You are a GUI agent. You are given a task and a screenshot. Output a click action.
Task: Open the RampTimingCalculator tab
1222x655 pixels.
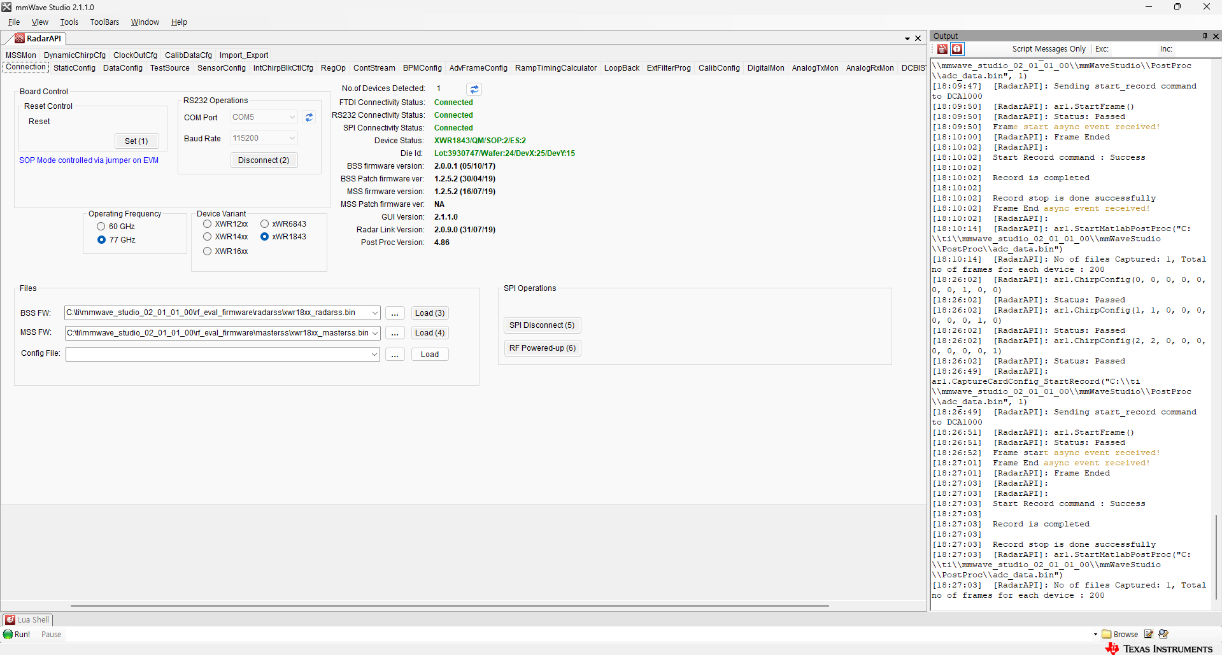pyautogui.click(x=556, y=68)
